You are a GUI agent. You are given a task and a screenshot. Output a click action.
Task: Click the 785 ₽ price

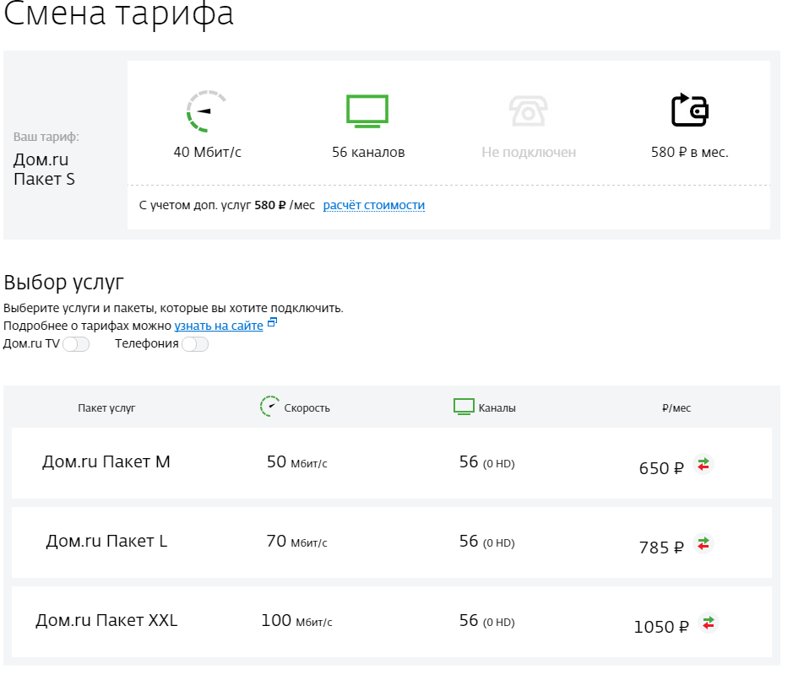(661, 548)
